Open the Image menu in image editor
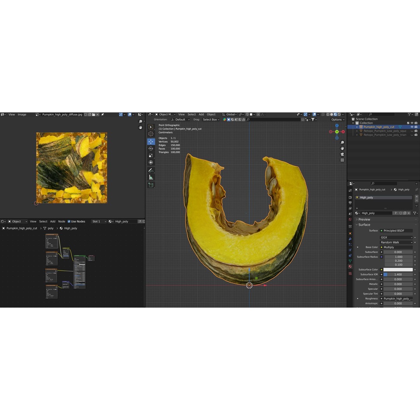This screenshot has width=420, height=420. pyautogui.click(x=22, y=114)
